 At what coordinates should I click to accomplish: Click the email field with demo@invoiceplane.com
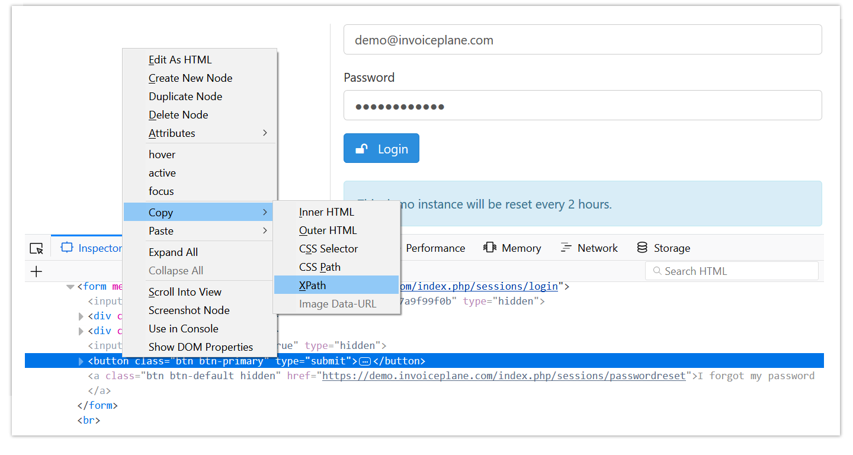click(x=583, y=40)
